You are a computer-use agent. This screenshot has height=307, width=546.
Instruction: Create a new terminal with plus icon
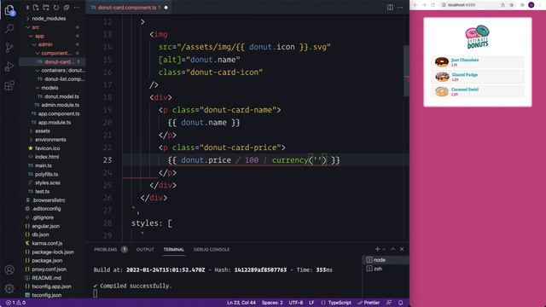tap(377, 249)
